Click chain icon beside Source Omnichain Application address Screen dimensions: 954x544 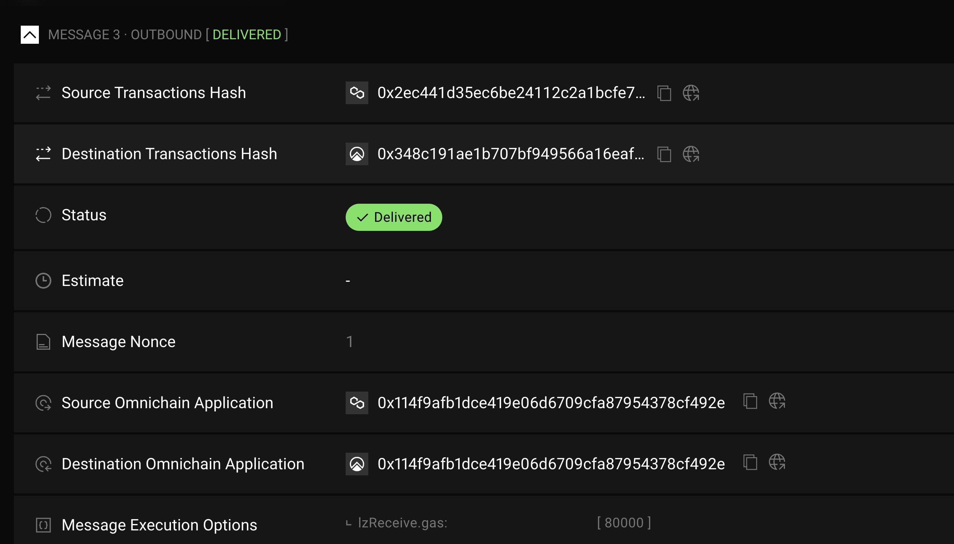click(x=357, y=403)
